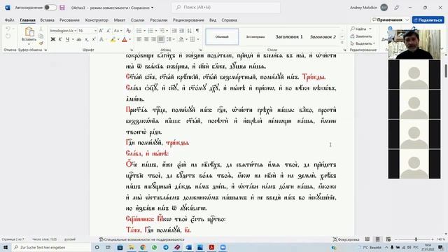Click the Заменить button
448x252 pixels.
(361, 36)
